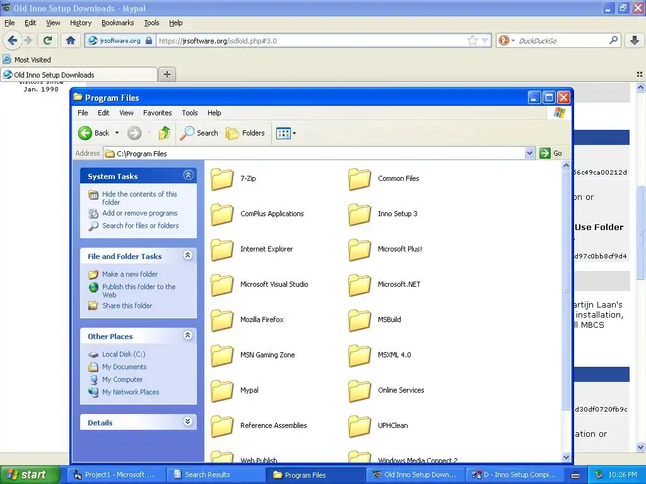This screenshot has height=484, width=646.
Task: Open Mypal History menu
Action: point(81,23)
